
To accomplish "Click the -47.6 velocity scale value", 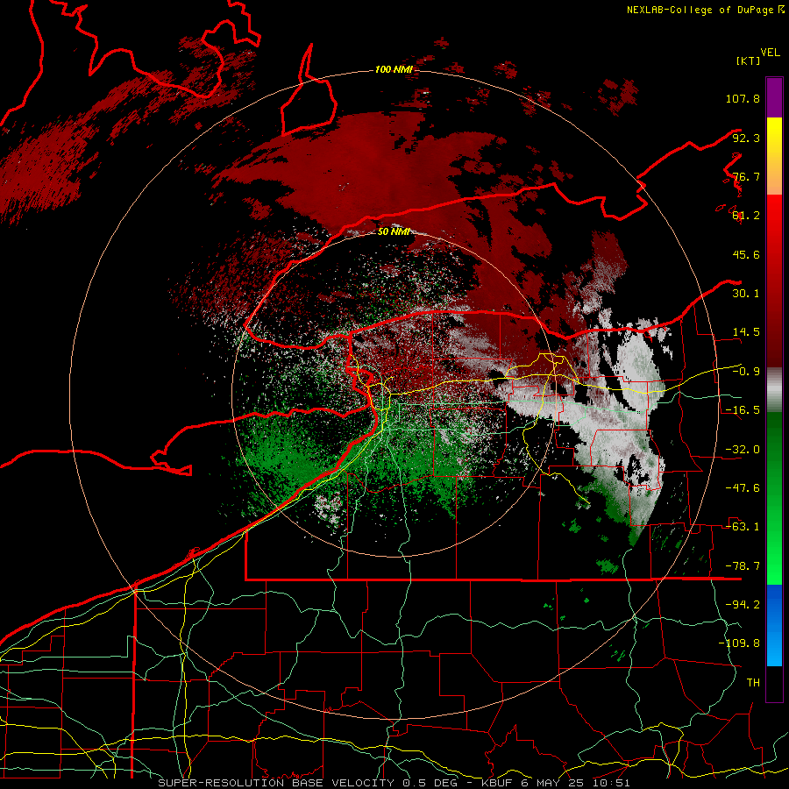I will [x=743, y=488].
